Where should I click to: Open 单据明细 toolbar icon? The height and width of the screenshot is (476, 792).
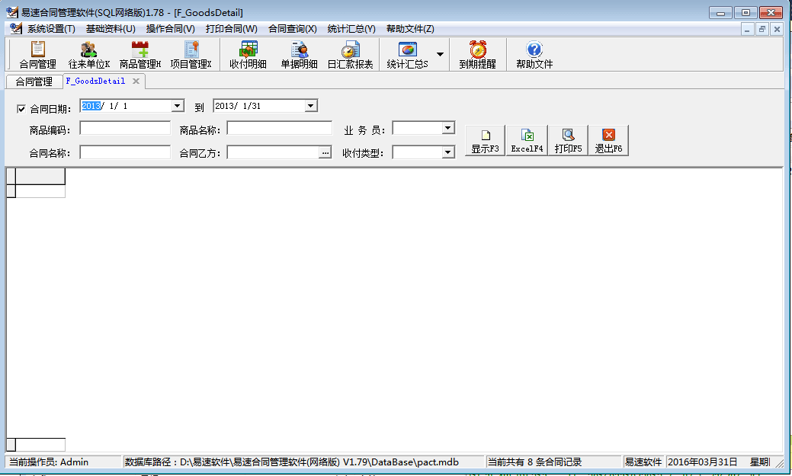299,55
